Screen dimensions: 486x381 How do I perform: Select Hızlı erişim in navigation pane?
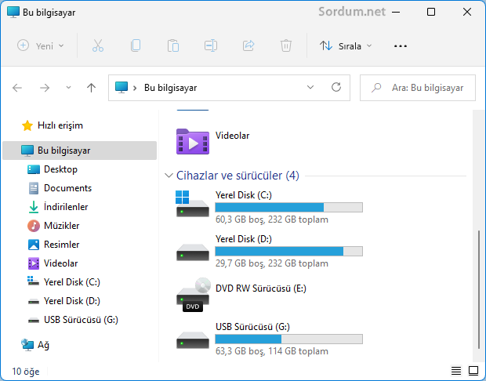[60, 125]
